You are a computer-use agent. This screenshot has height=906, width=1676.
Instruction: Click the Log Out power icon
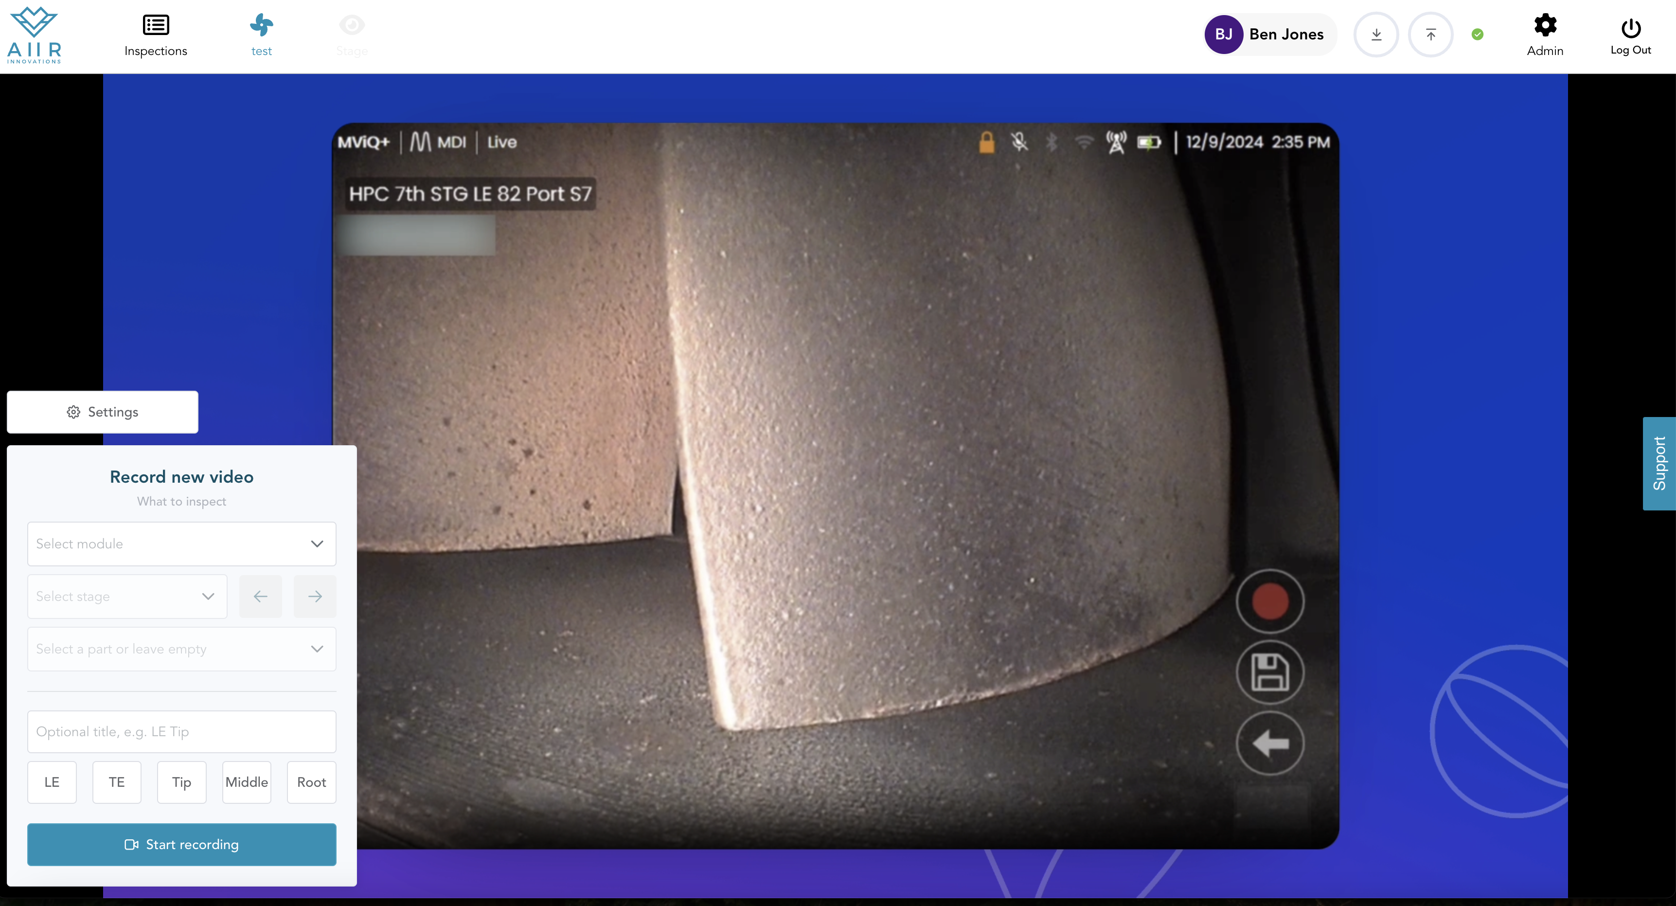click(1630, 35)
